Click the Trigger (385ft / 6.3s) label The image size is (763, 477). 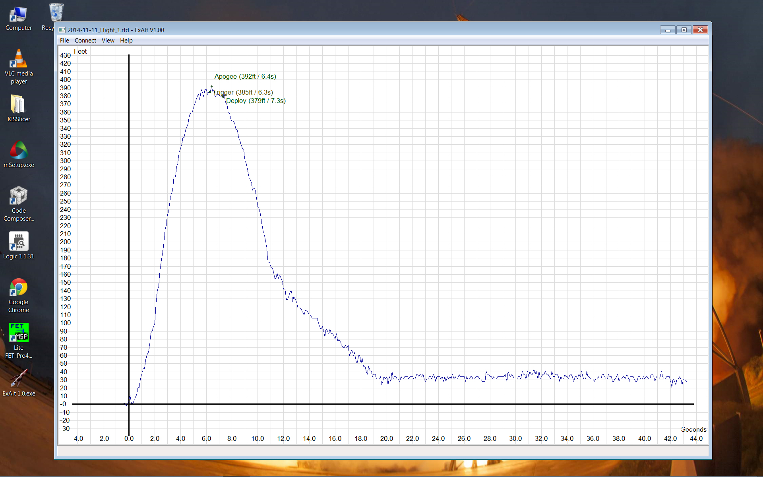(243, 92)
